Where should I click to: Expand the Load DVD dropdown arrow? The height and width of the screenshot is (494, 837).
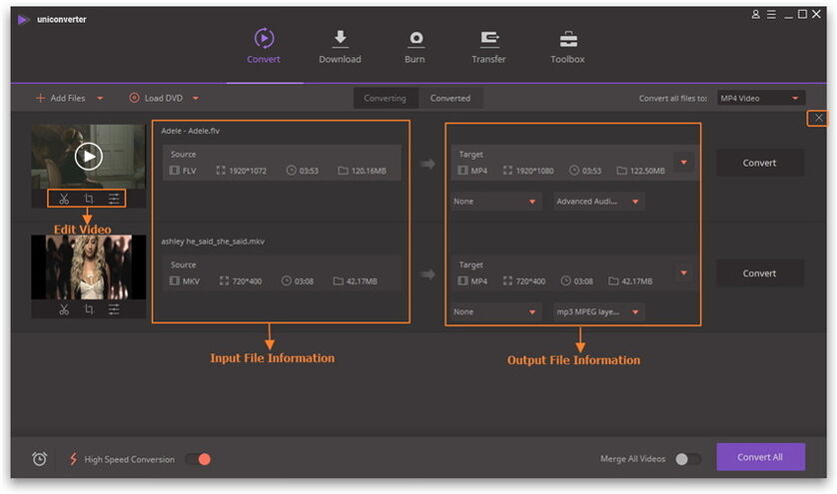click(x=196, y=98)
